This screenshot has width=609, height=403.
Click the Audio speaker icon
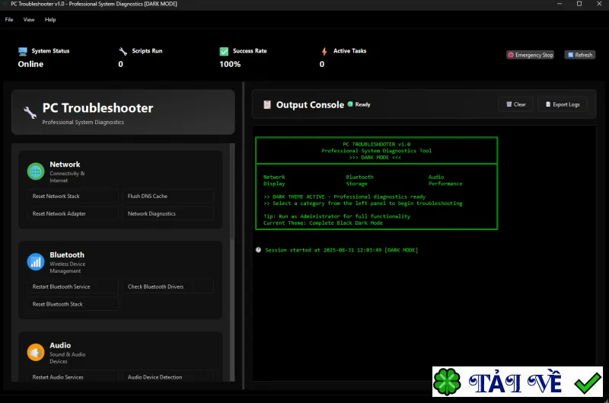(x=36, y=353)
